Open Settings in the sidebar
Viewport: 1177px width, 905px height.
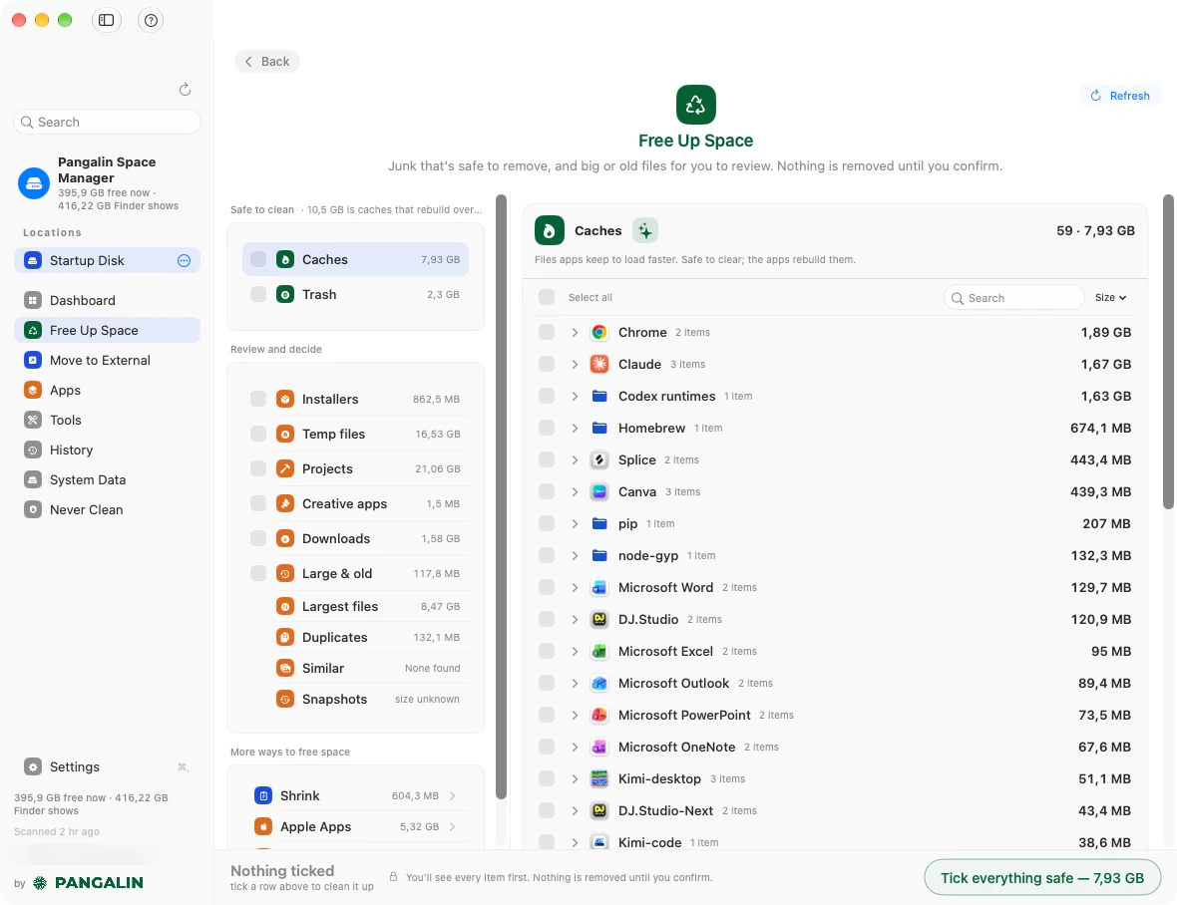point(108,766)
